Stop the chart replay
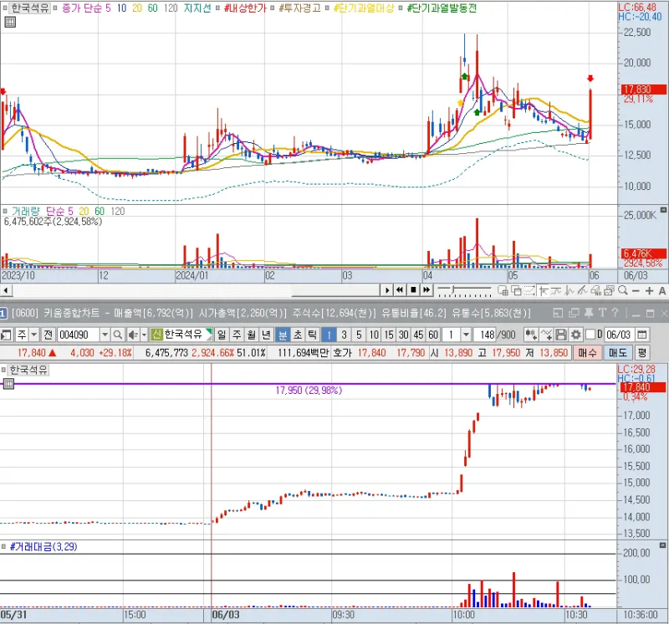The width and height of the screenshot is (669, 624). (x=413, y=290)
